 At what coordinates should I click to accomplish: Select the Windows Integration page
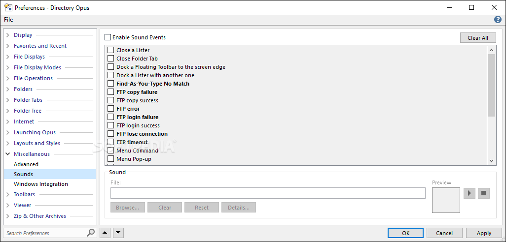(x=40, y=184)
